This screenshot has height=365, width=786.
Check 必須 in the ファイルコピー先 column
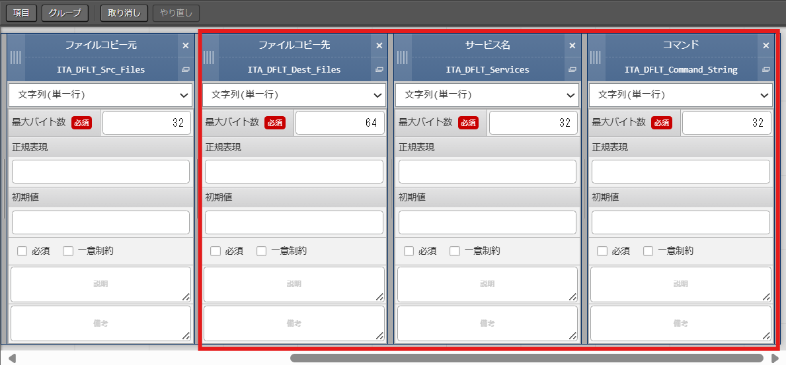point(216,251)
